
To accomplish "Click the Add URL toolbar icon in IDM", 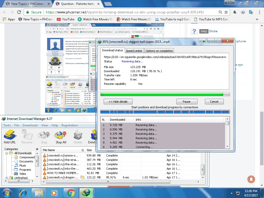I will pyautogui.click(x=10, y=137).
